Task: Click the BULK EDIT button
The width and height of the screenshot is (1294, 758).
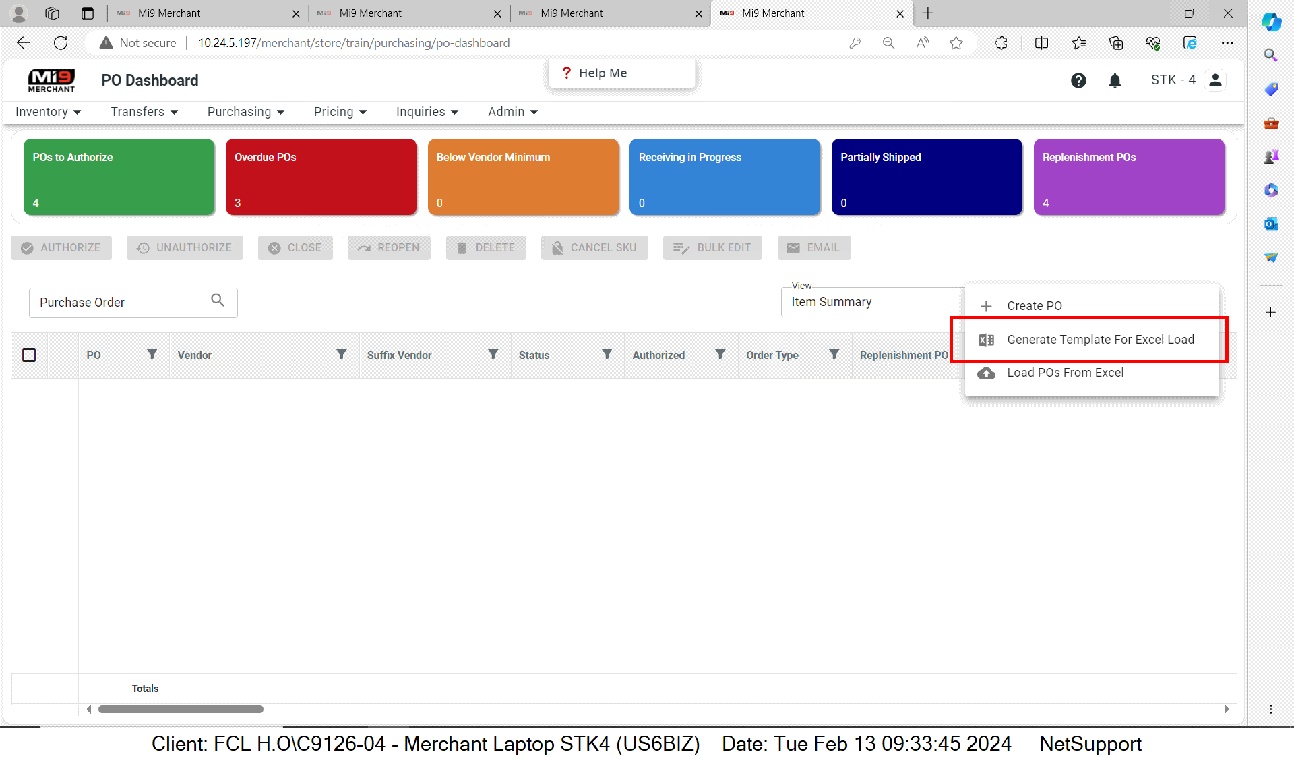Action: point(712,248)
